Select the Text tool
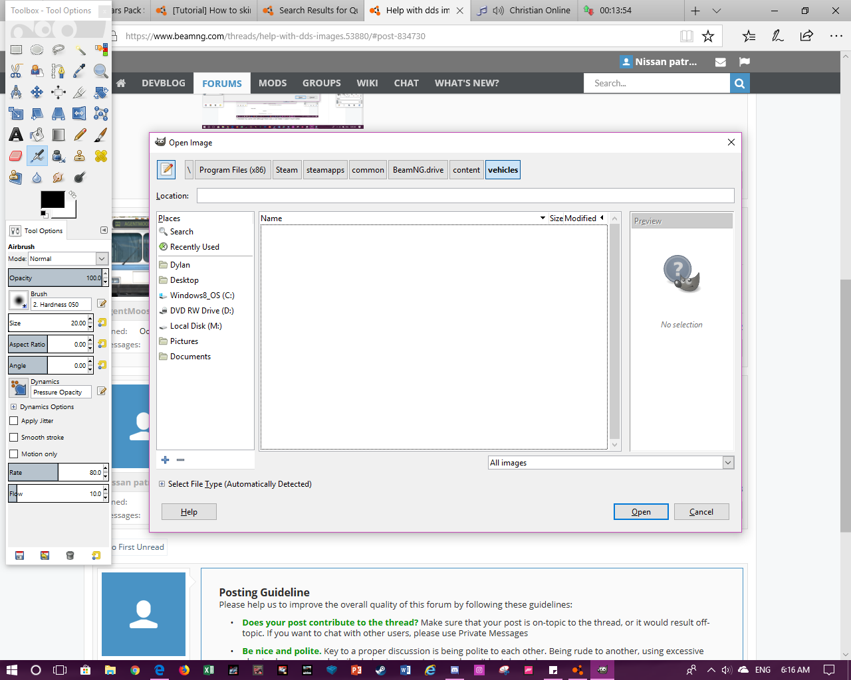 (x=16, y=135)
